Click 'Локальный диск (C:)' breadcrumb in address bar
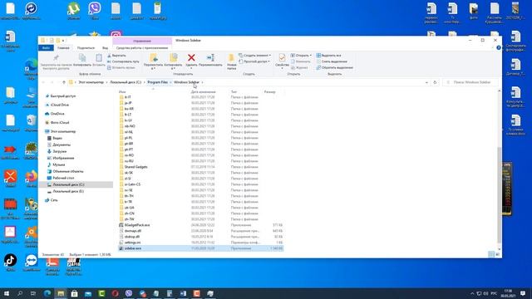 click(x=126, y=82)
